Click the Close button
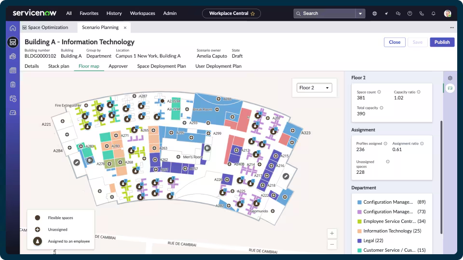Screen dimensions: 463x260 coord(395,42)
